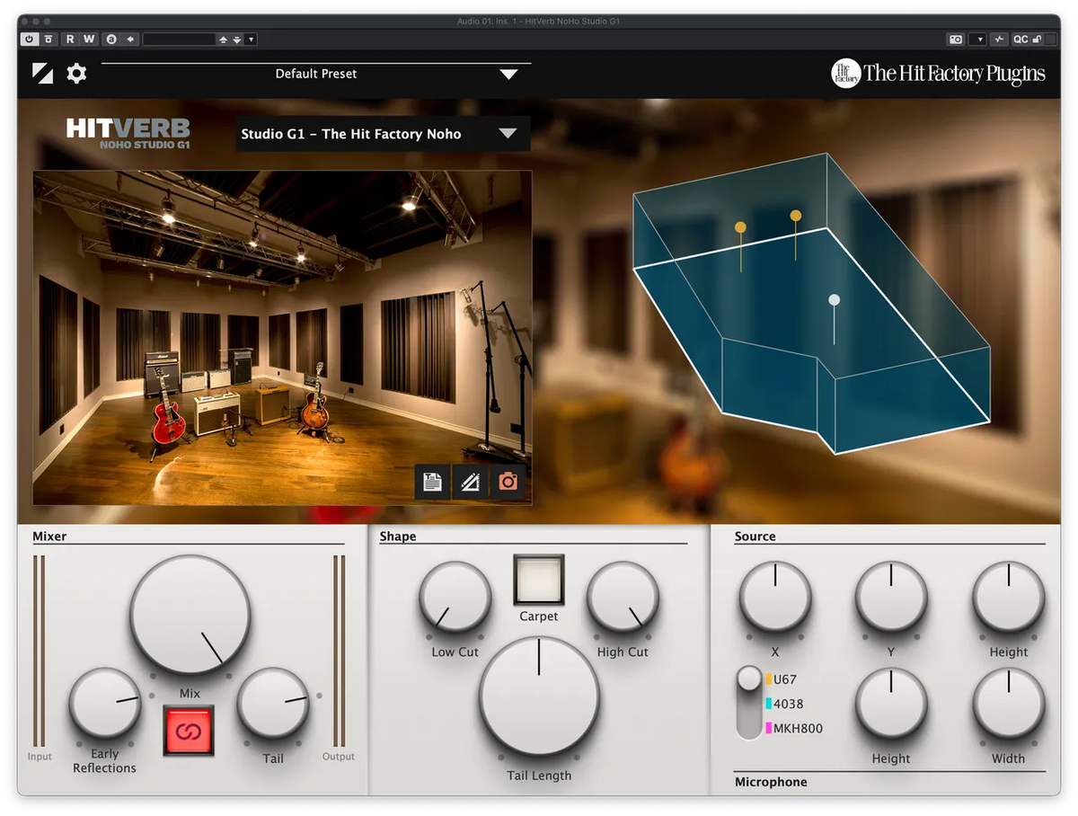
Task: Click the microphone type selector switch
Action: [x=749, y=703]
